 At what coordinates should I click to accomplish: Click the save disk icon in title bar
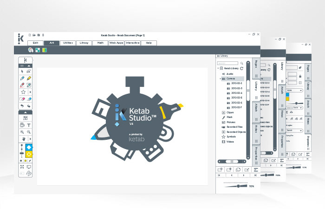[x=39, y=35]
